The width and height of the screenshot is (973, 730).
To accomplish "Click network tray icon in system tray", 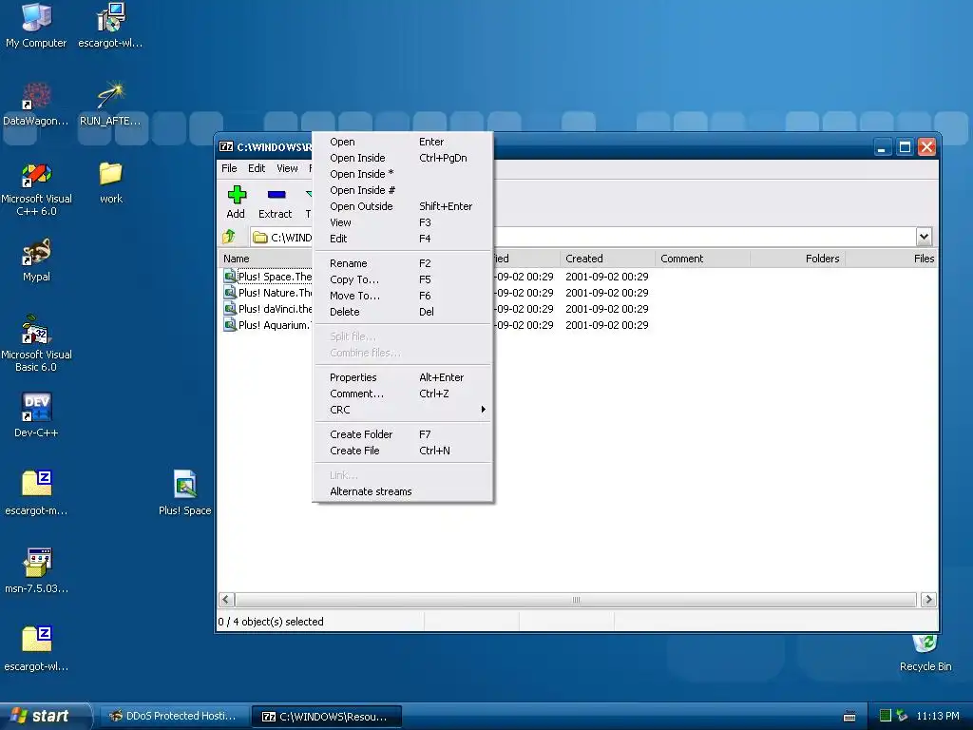I will [902, 716].
